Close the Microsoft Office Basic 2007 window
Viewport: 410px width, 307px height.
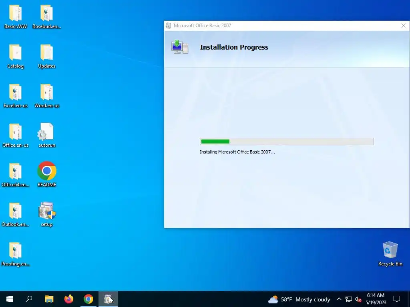404,26
